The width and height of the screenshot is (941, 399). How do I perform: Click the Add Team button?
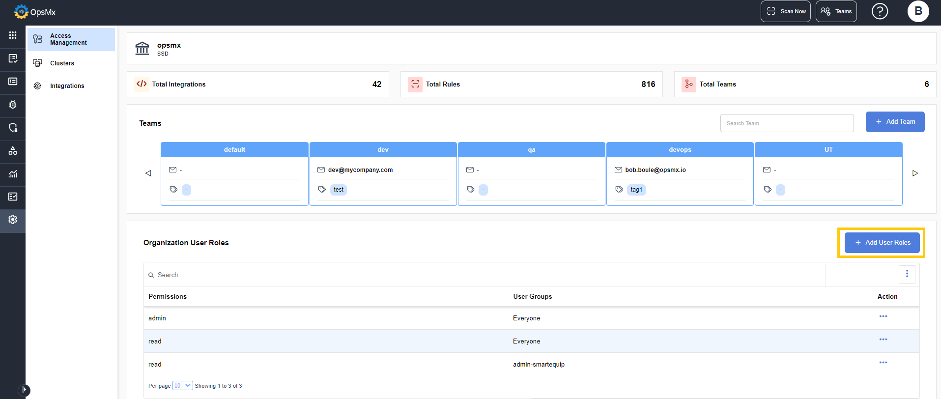(x=895, y=122)
